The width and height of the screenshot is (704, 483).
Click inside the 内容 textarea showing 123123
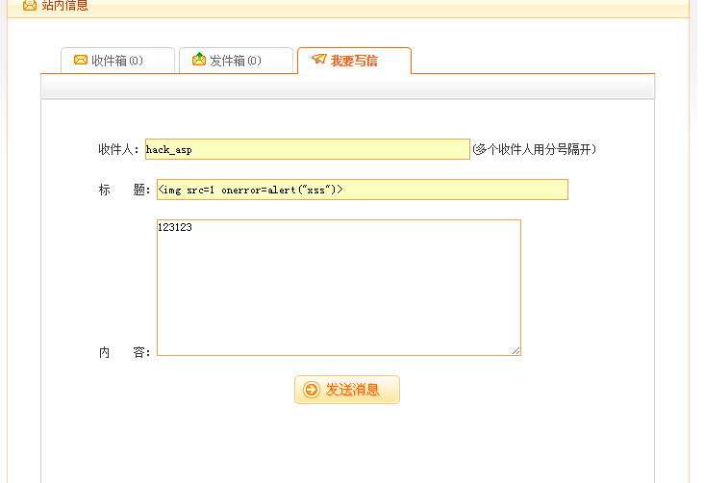click(339, 288)
